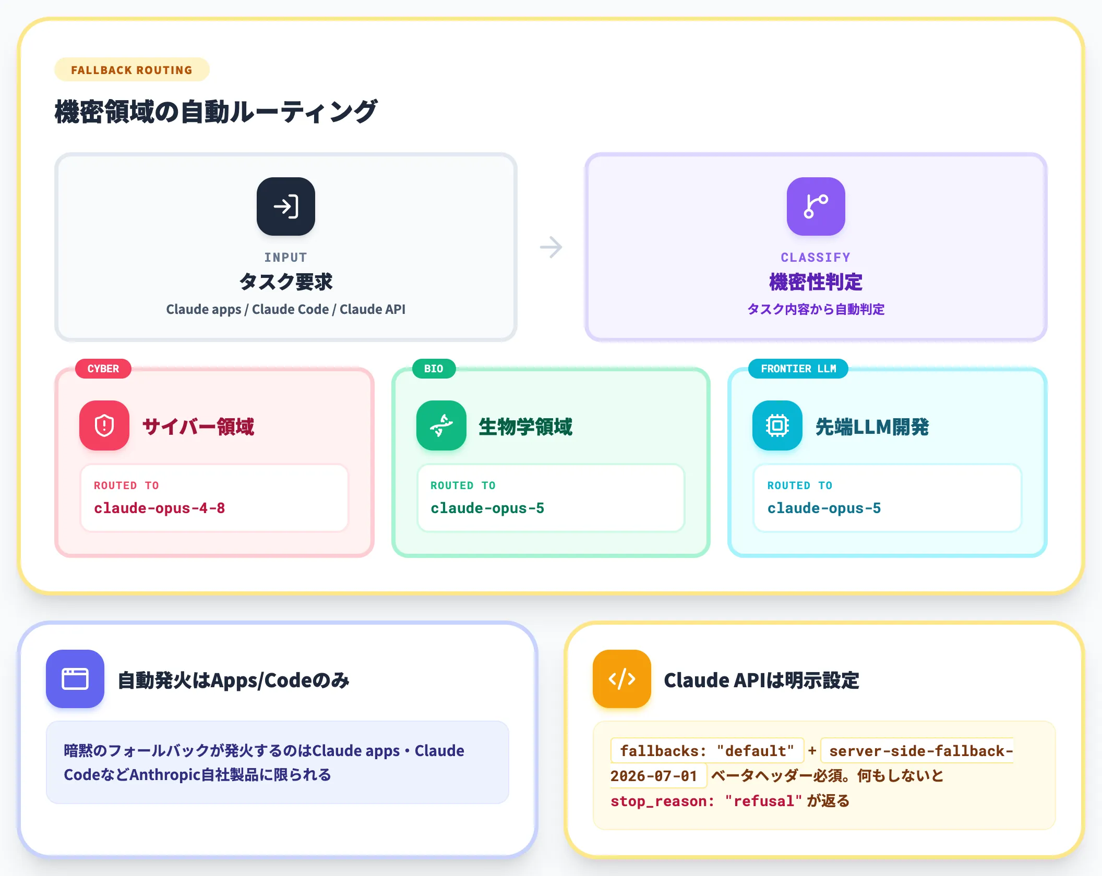Click the サイバー領域 heading
Viewport: 1102px width, 876px height.
198,427
